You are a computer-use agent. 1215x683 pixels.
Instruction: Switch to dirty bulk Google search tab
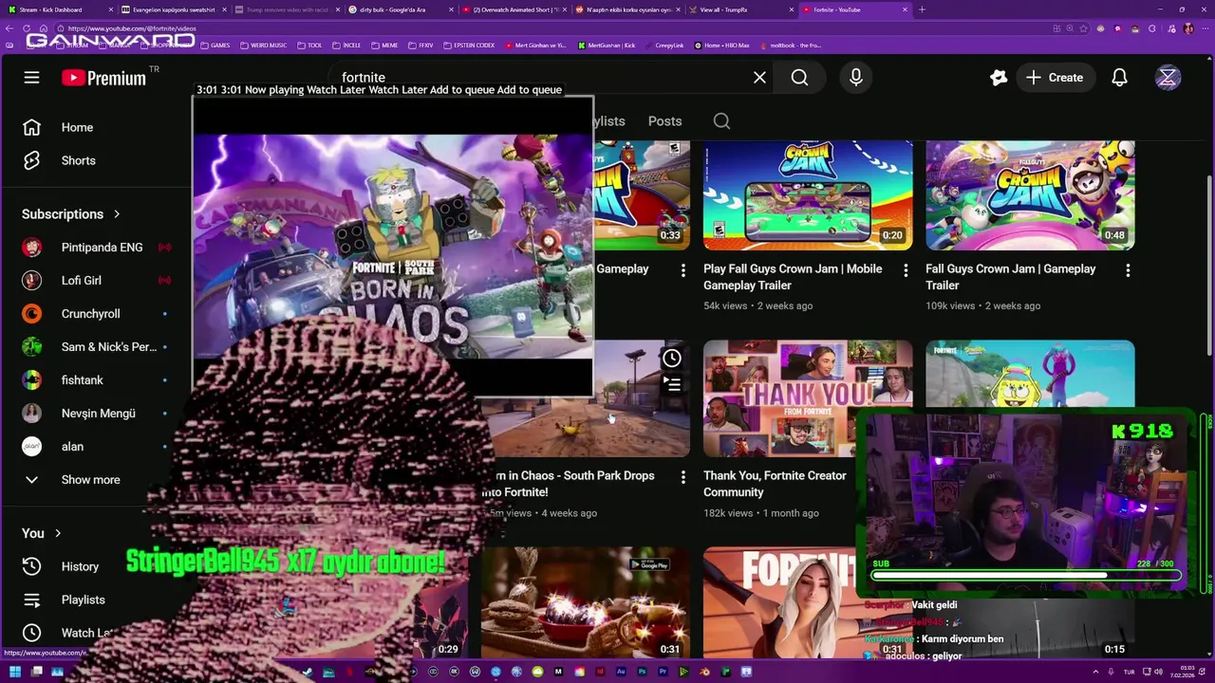click(400, 9)
